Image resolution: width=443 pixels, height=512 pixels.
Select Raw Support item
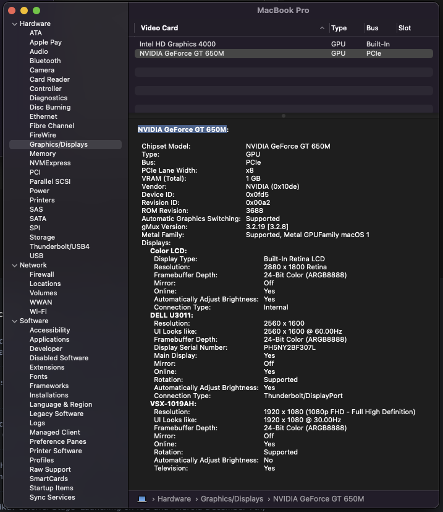(x=50, y=469)
